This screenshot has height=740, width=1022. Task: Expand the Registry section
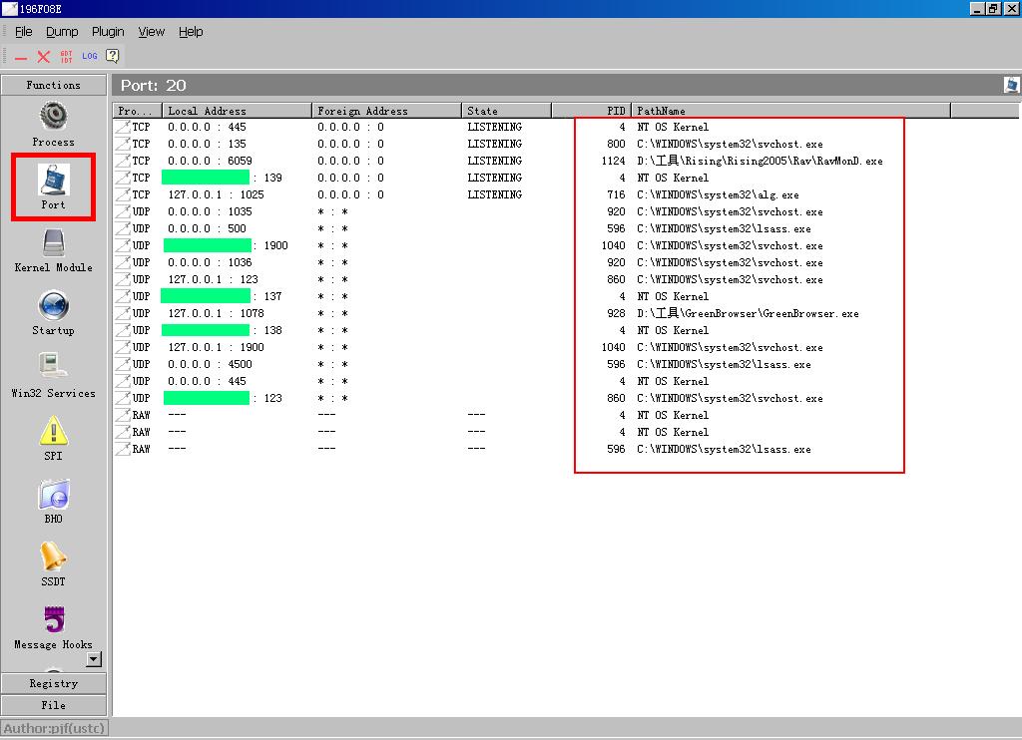click(x=53, y=683)
